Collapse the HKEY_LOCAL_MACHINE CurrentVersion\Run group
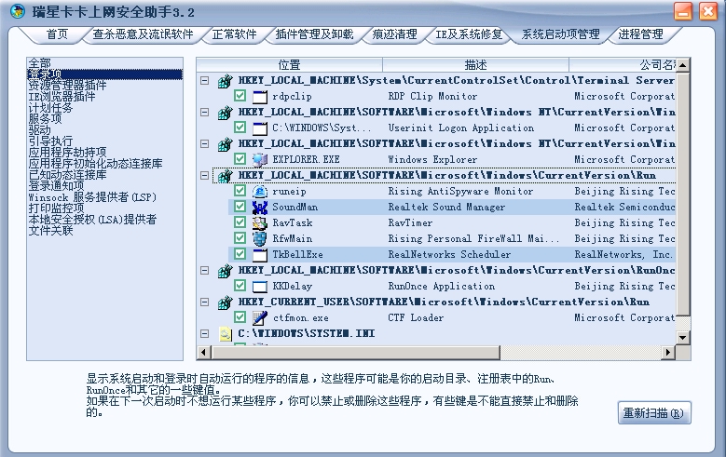 [205, 175]
